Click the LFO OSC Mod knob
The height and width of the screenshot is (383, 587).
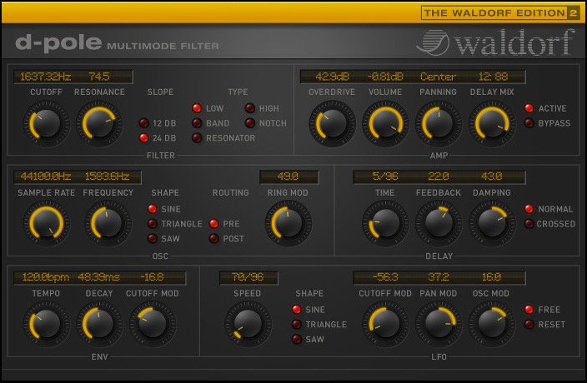[492, 324]
